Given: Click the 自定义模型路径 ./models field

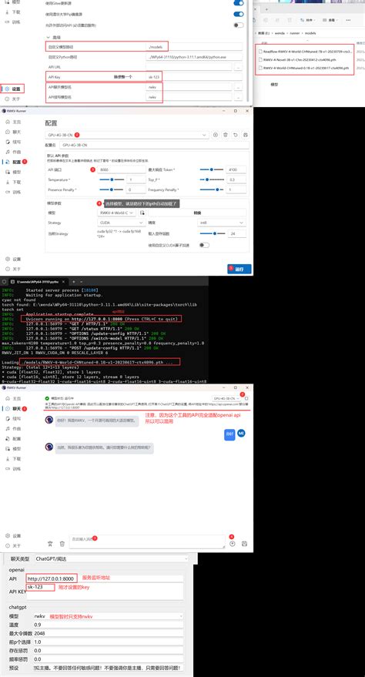Looking at the screenshot, I should click(194, 47).
